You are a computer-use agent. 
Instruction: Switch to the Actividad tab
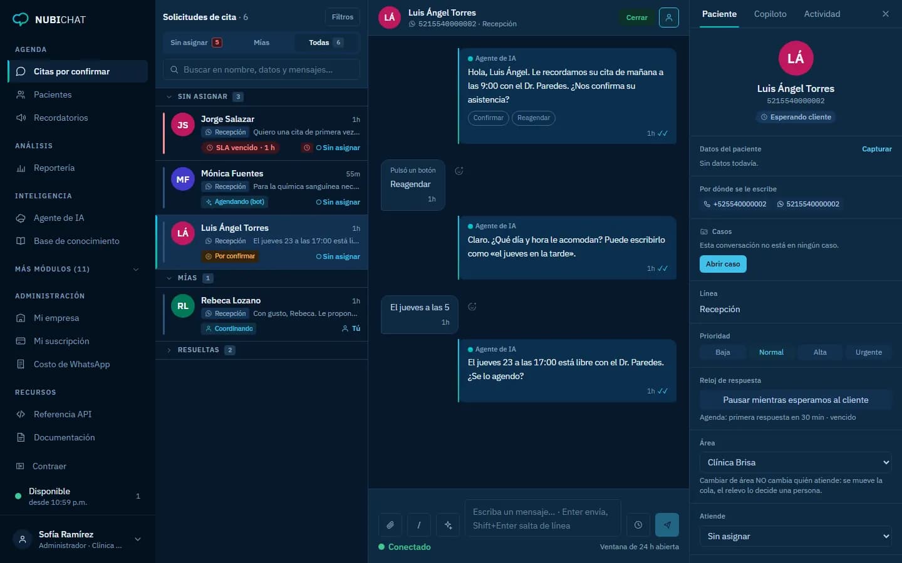822,14
